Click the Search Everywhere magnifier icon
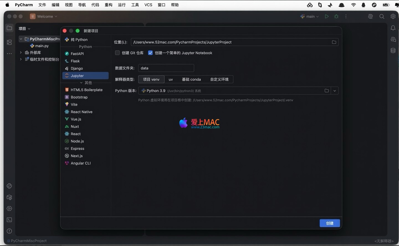This screenshot has height=246, width=399. tap(382, 17)
